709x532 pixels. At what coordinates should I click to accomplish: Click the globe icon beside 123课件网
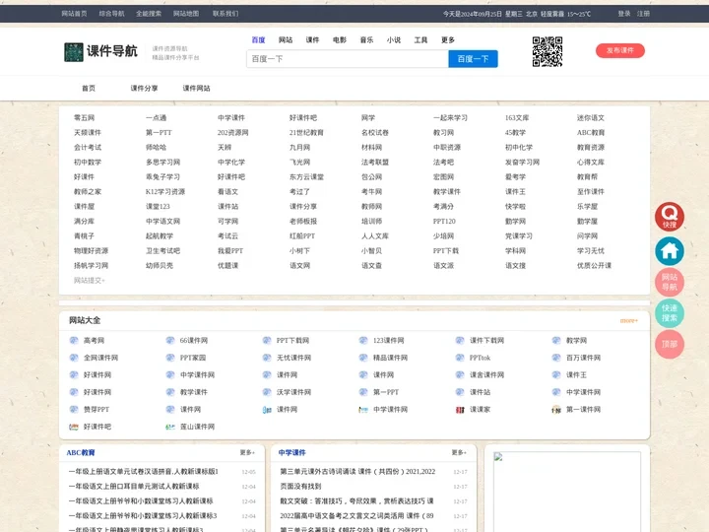363,340
